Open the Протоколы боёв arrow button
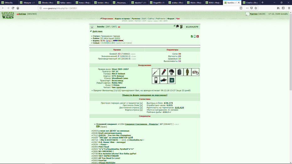 [141, 105]
